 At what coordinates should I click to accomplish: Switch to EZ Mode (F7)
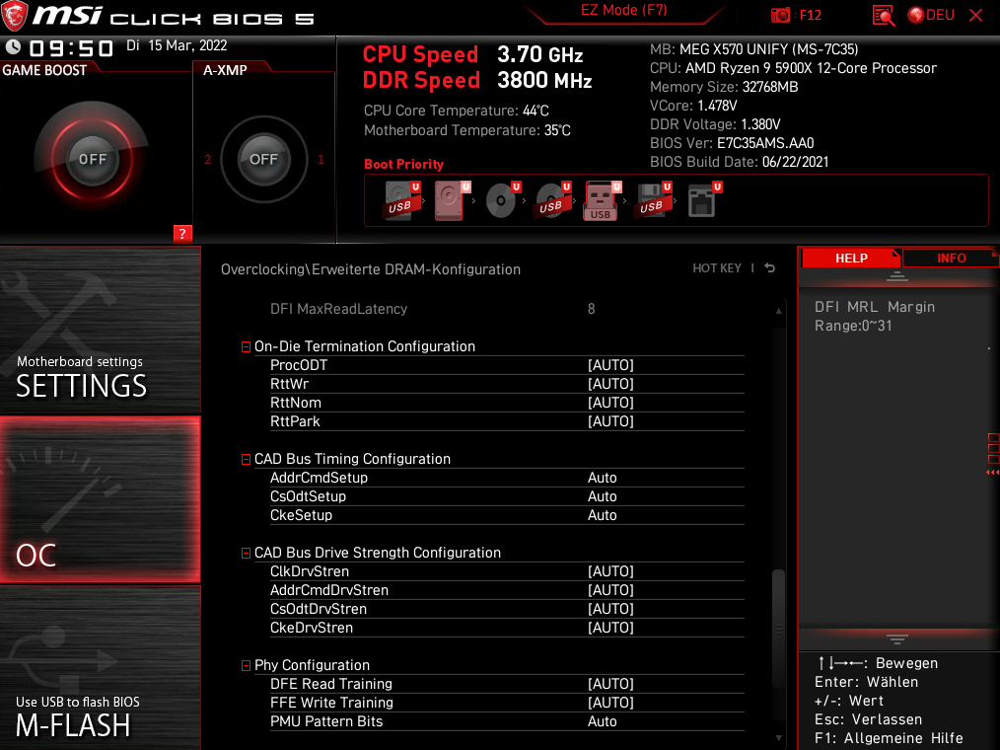(x=623, y=11)
